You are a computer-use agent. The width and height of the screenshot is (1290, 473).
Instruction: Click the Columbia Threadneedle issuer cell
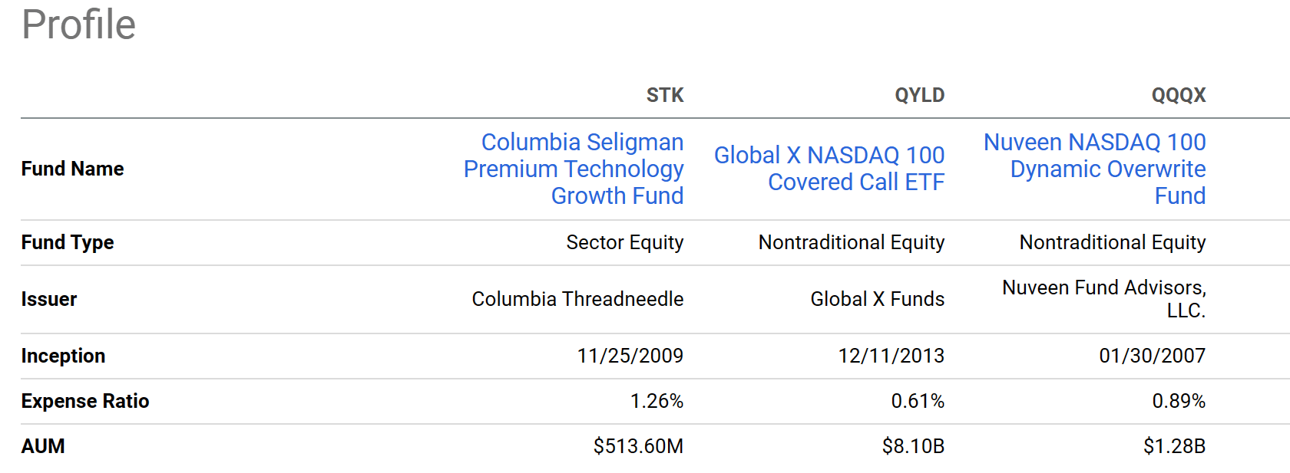pos(577,299)
